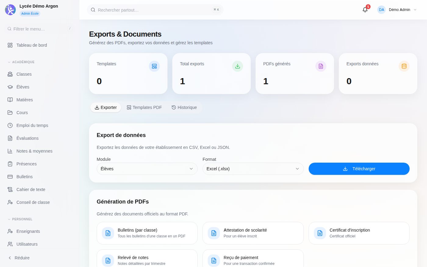Click the Notes & moyennes chart icon
Screen dimensions: 427x267
pyautogui.click(x=10, y=151)
